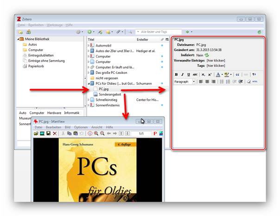Click the numbered list icon in note editor
This screenshot has height=216, width=280.
pyautogui.click(x=228, y=82)
